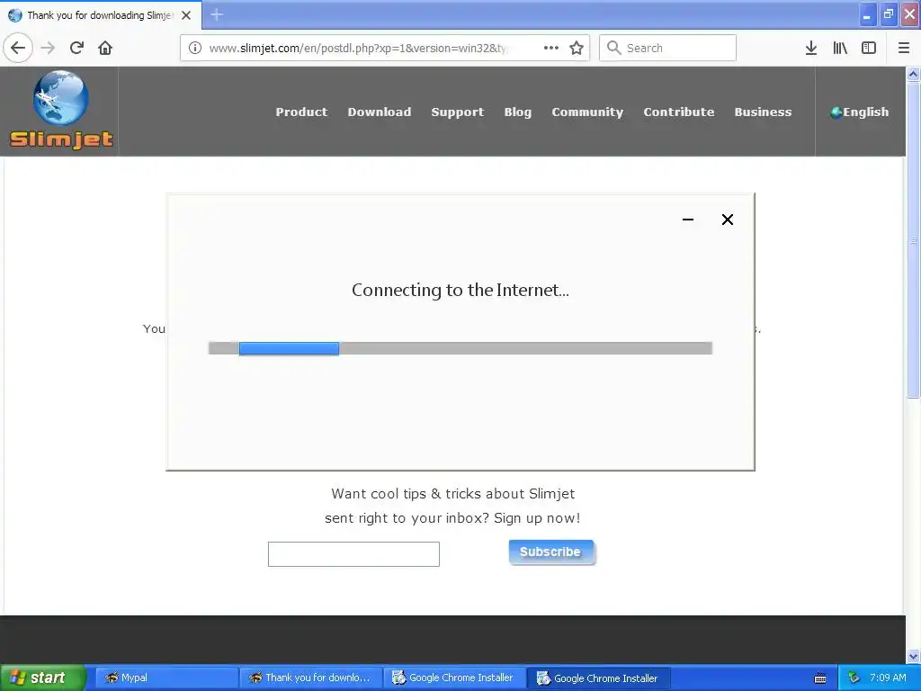Open a new tab with plus
Image resolution: width=921 pixels, height=691 pixels.
click(217, 14)
